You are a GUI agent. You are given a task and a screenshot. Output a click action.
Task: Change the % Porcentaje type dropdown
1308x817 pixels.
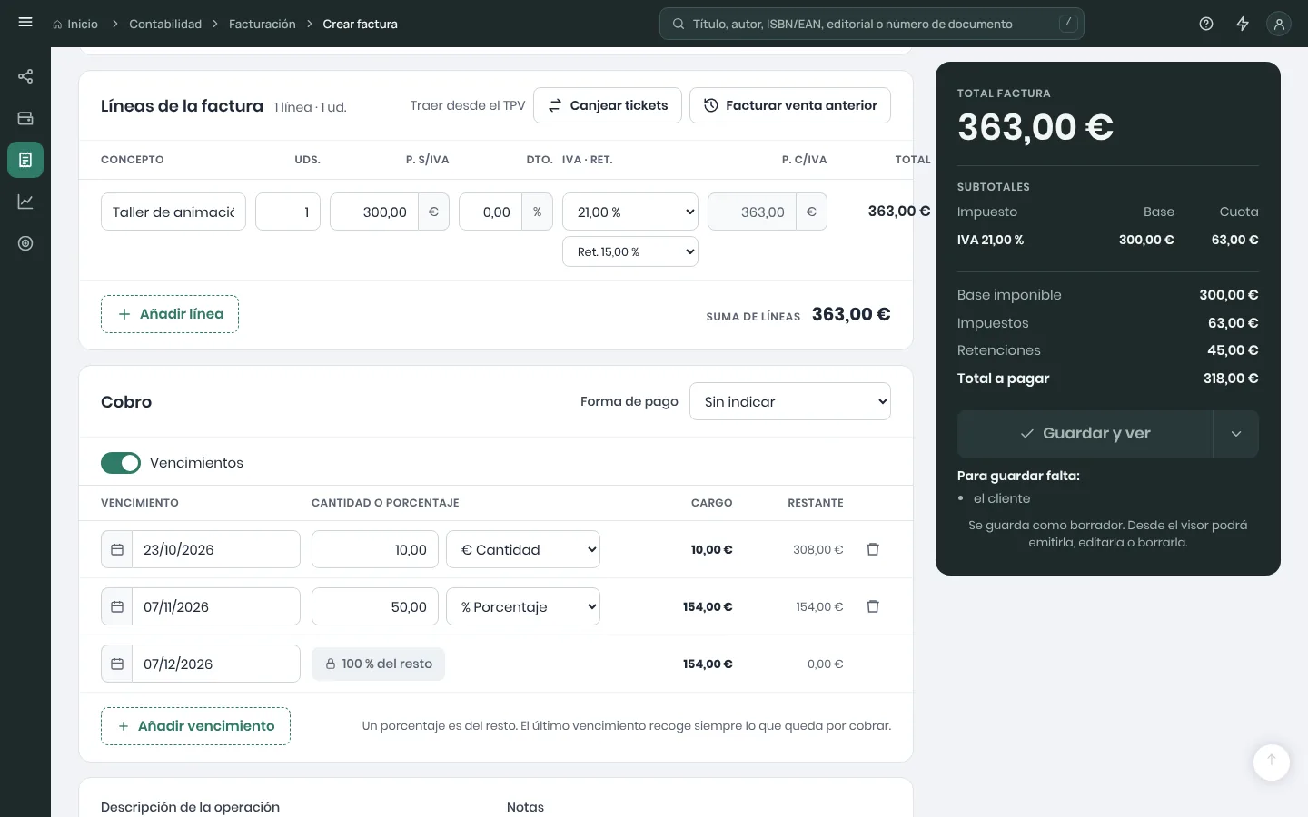coord(523,606)
